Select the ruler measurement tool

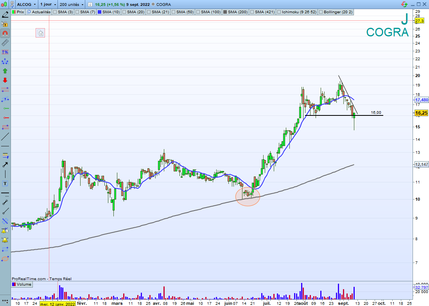tap(5, 43)
